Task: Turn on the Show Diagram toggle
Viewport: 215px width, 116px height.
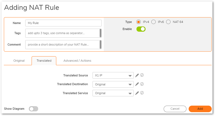Action: [x=33, y=109]
